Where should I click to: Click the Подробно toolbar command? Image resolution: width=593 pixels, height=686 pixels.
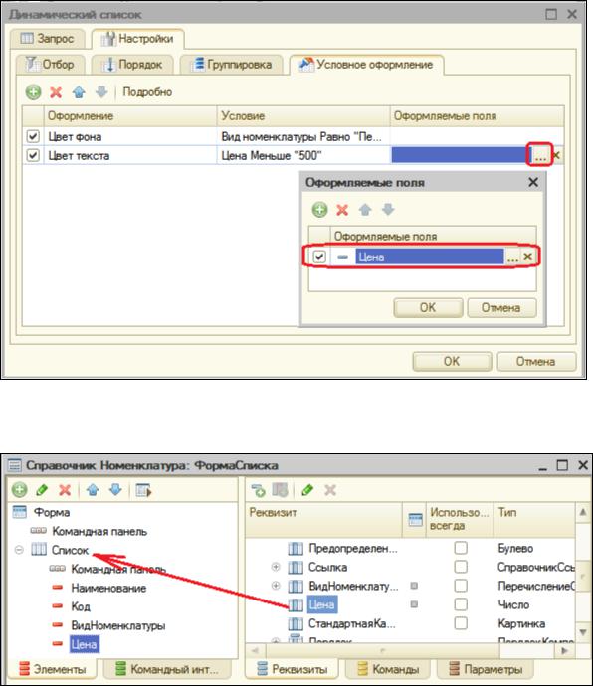pos(147,92)
